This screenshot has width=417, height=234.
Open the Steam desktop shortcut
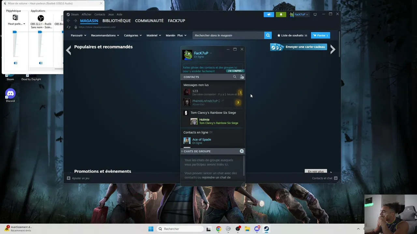10,77
